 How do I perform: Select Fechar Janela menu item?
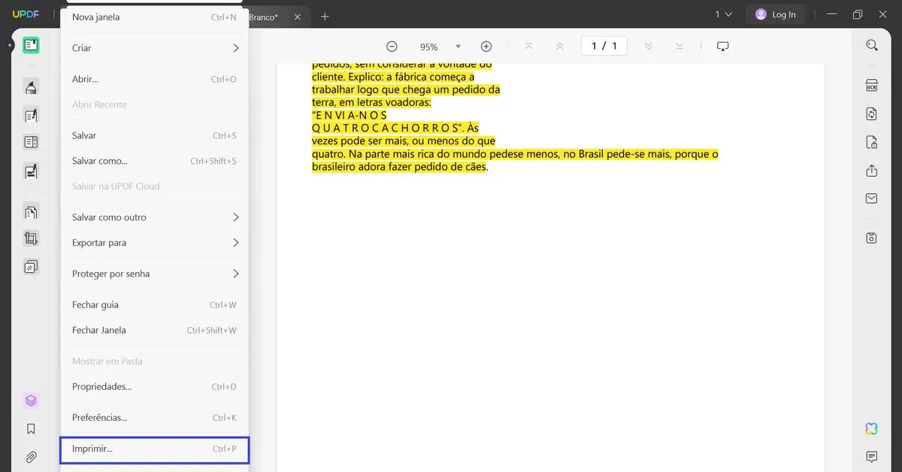coord(154,330)
